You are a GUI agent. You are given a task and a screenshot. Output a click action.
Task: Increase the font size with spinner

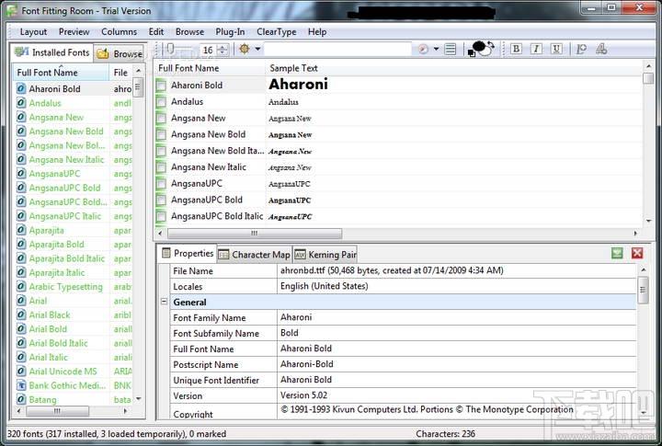(223, 47)
